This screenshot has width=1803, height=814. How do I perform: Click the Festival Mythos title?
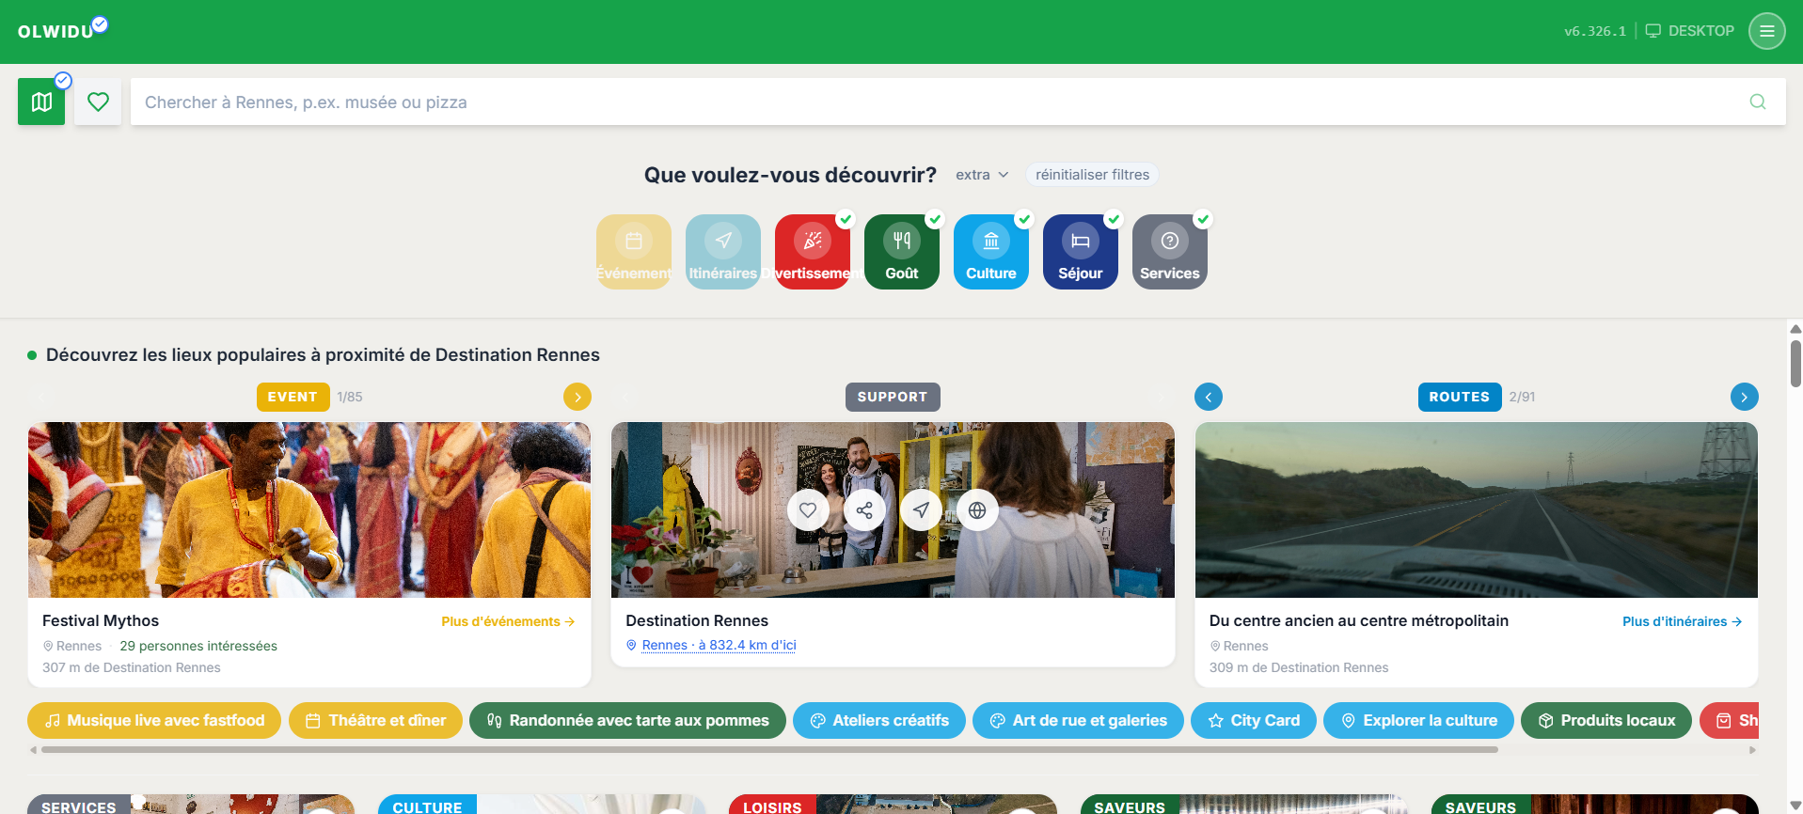[x=101, y=620]
